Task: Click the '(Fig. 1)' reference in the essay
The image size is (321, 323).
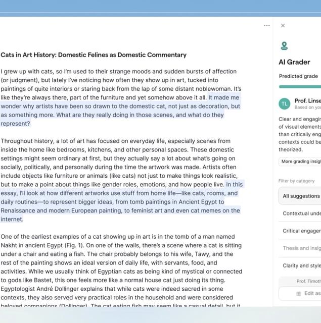Action: click(x=73, y=245)
